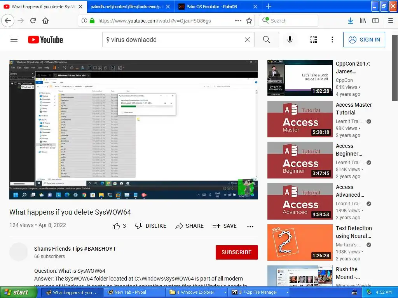Click the main video player

click(134, 130)
